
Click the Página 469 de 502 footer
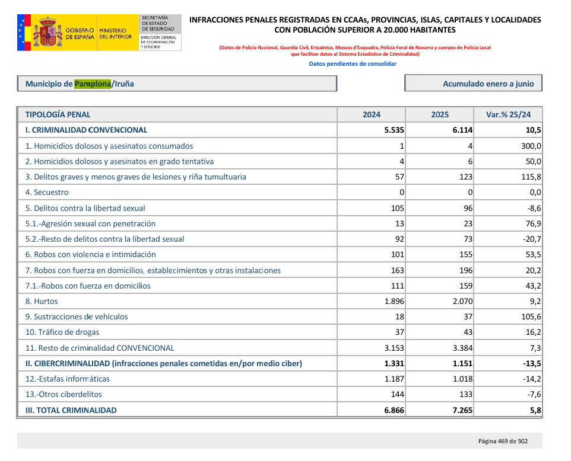click(x=503, y=441)
